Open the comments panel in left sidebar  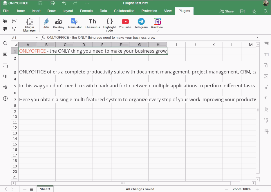[5, 54]
